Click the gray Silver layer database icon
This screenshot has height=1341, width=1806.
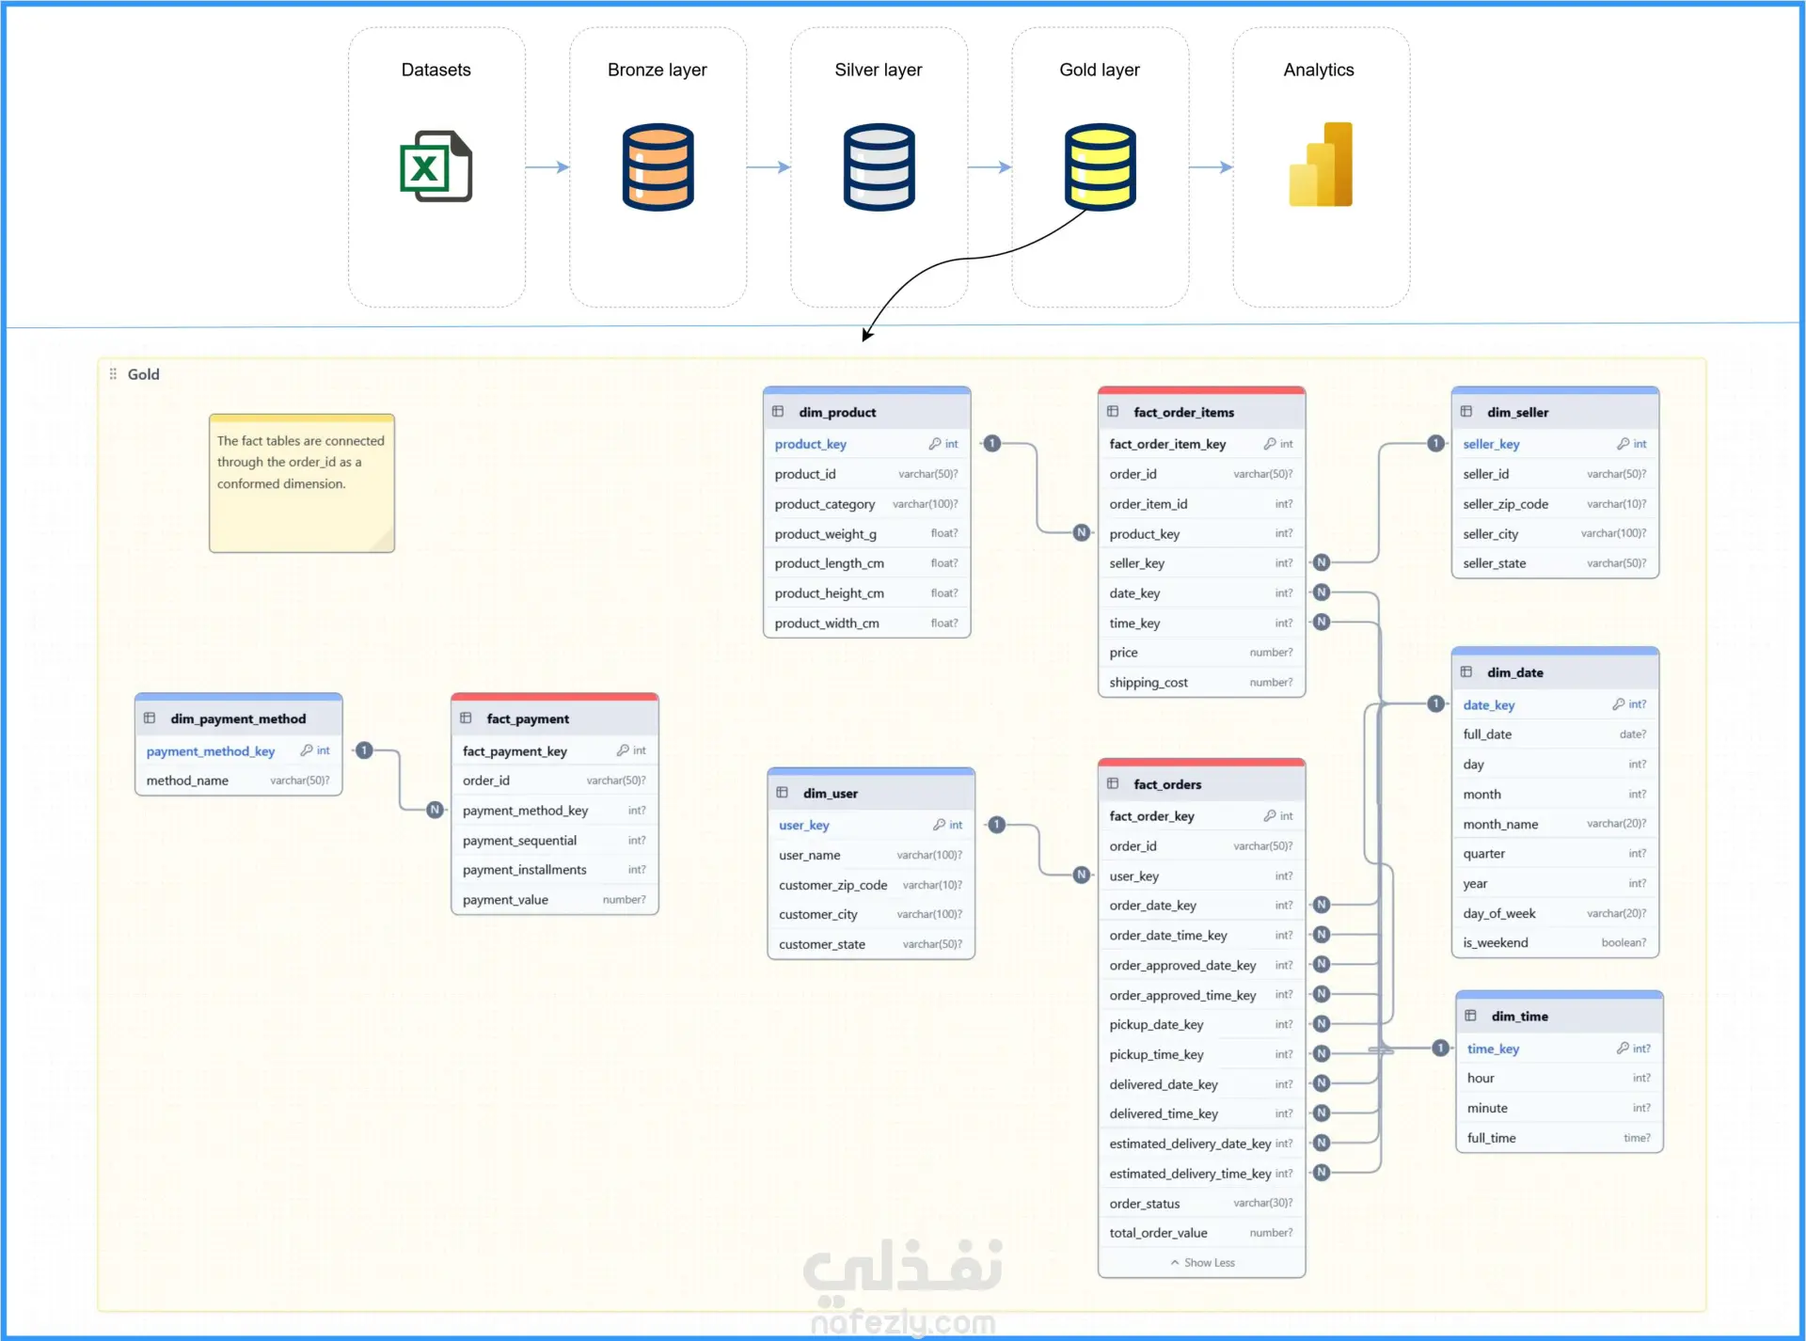[x=879, y=166]
